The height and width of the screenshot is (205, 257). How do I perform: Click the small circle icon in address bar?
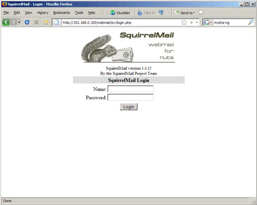(x=191, y=23)
